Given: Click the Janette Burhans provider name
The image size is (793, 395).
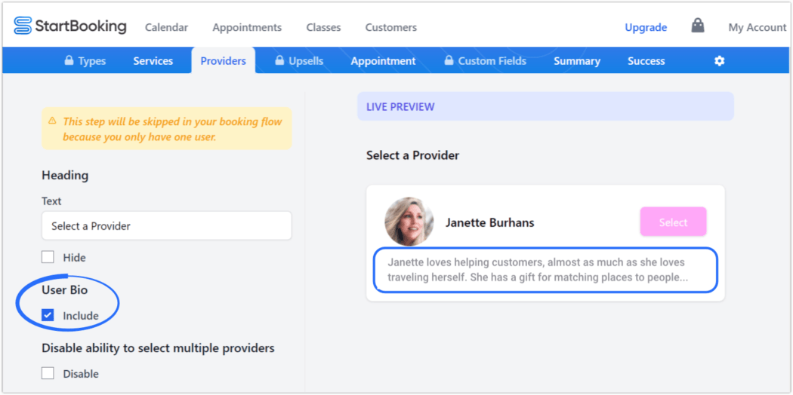Looking at the screenshot, I should point(489,222).
